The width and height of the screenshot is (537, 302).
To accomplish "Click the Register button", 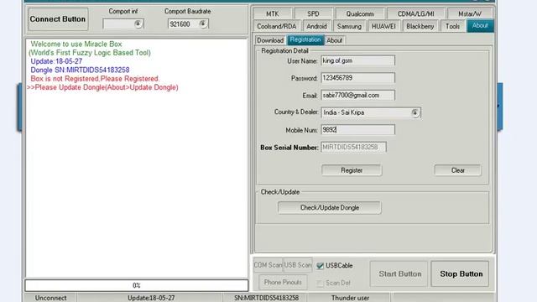I will (352, 170).
